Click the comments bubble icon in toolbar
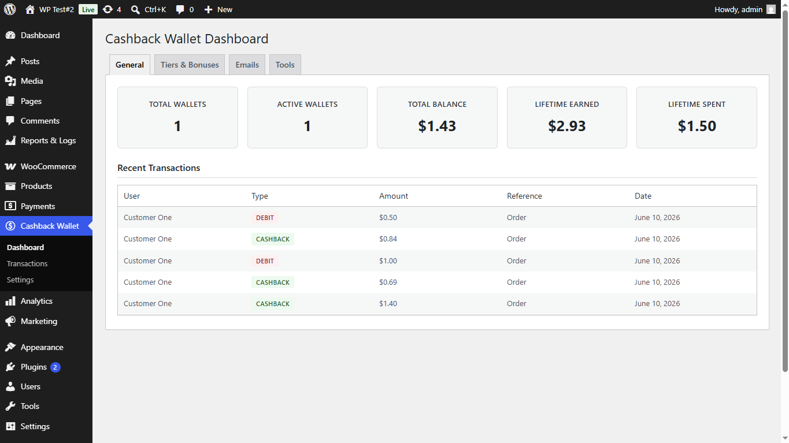Viewport: 789px width, 443px height. pyautogui.click(x=180, y=9)
